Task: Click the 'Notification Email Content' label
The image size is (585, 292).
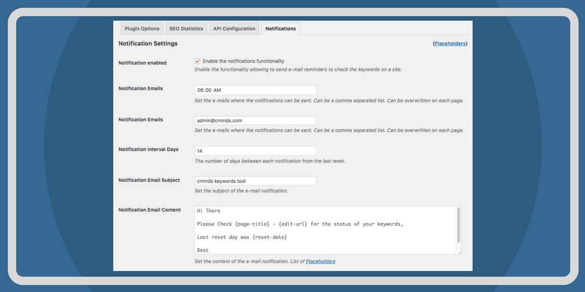Action: coord(150,210)
